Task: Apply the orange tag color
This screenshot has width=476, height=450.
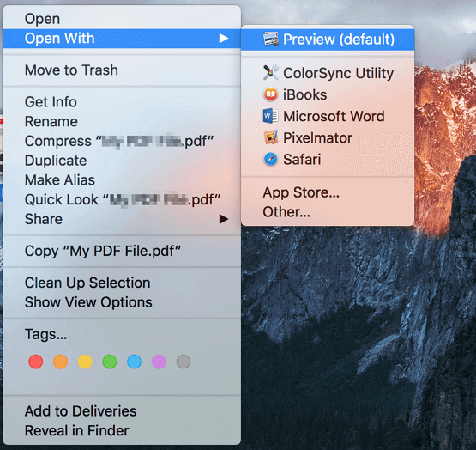Action: pos(60,362)
